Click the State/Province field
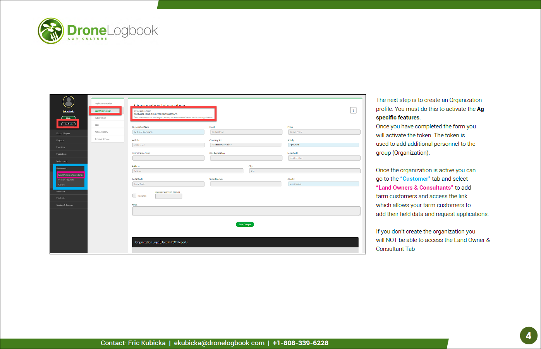 click(246, 184)
